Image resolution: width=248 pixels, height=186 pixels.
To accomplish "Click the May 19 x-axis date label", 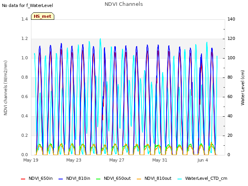I will [x=31, y=160].
